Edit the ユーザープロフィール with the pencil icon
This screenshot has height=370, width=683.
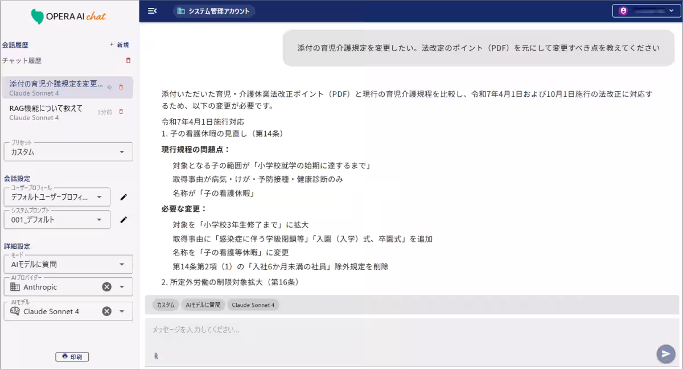(x=123, y=196)
